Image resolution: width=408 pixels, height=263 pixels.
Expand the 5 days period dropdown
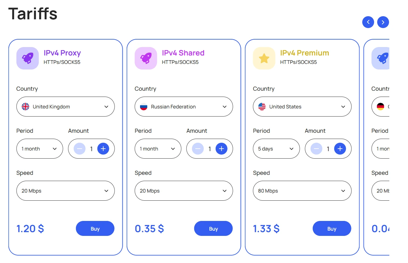click(276, 149)
